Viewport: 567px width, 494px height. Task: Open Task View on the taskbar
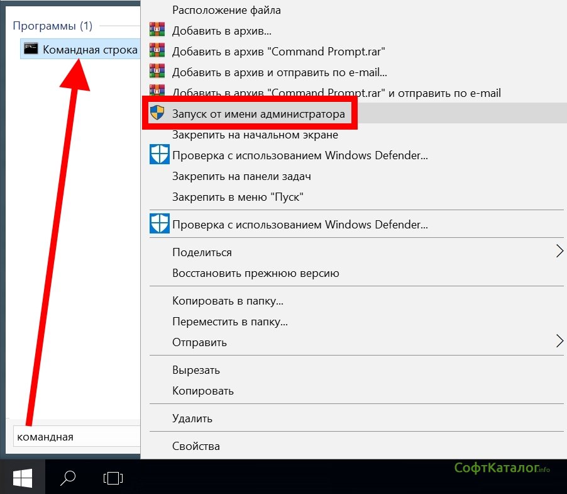point(113,479)
